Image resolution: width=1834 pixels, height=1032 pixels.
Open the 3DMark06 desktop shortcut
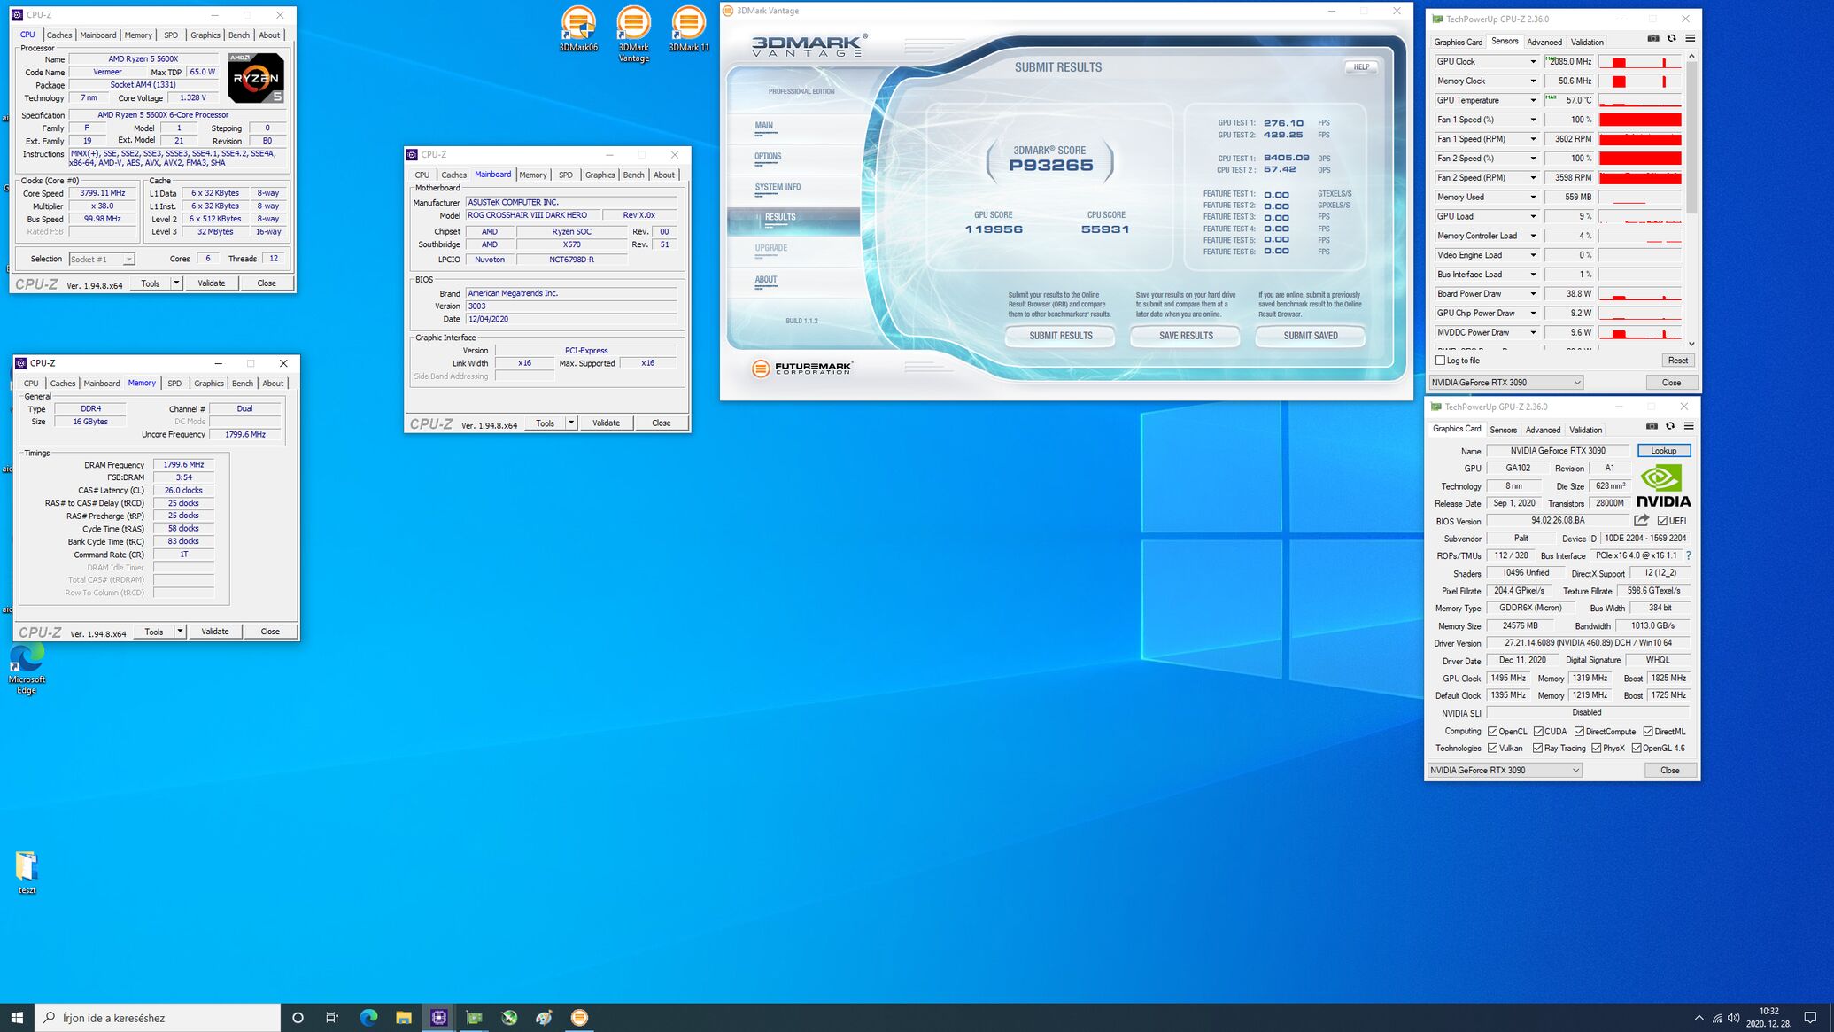coord(578,29)
